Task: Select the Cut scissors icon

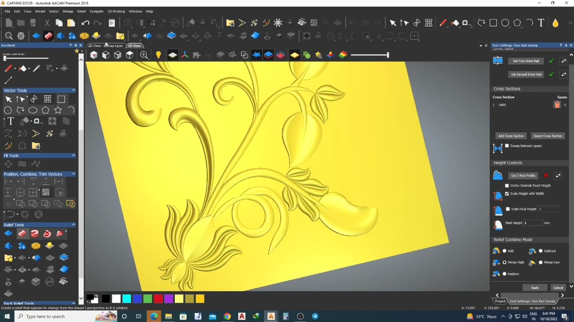Action: pos(47,23)
